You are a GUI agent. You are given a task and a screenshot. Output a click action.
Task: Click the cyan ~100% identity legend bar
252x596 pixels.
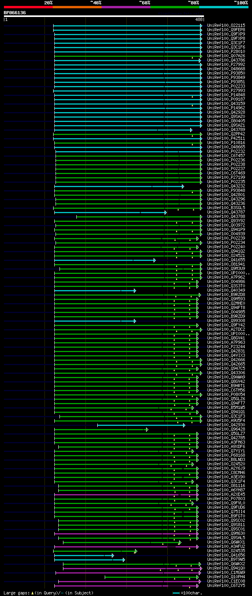click(x=224, y=7)
